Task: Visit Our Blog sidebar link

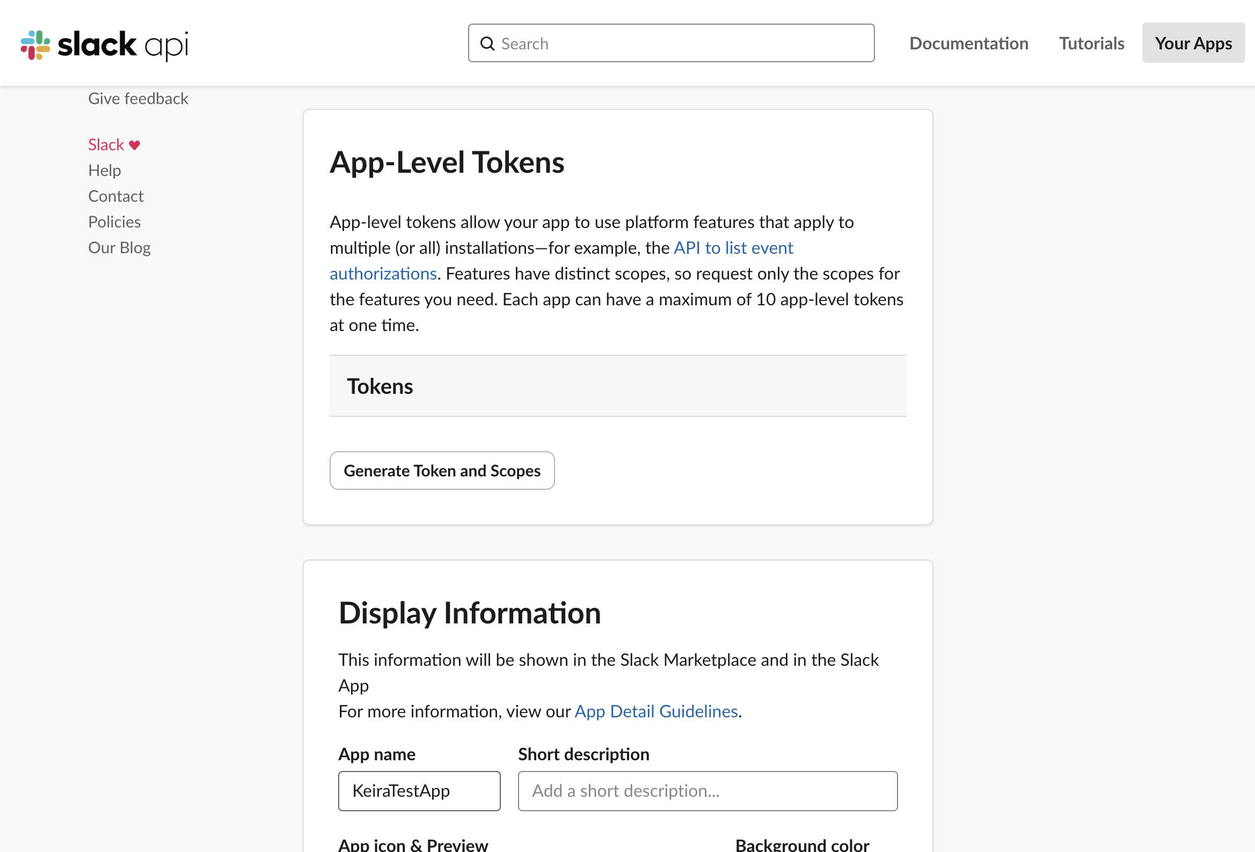Action: click(x=119, y=248)
